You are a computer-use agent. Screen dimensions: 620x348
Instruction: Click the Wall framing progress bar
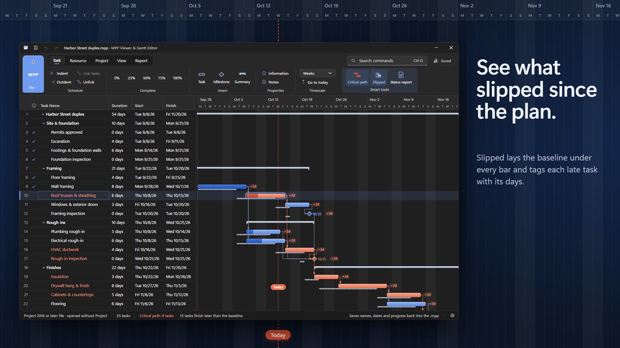[222, 187]
